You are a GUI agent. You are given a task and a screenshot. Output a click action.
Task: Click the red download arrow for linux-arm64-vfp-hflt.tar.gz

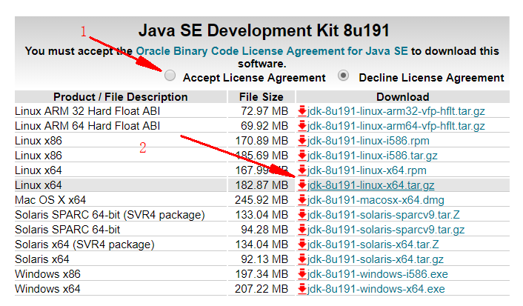(302, 126)
